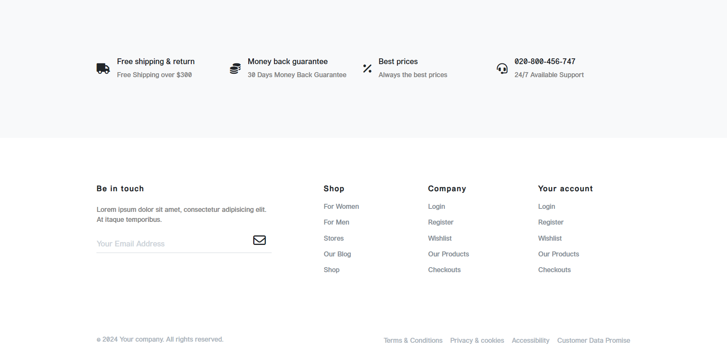Submit email with the envelope icon
Viewport: 727px width, 352px height.
click(259, 240)
